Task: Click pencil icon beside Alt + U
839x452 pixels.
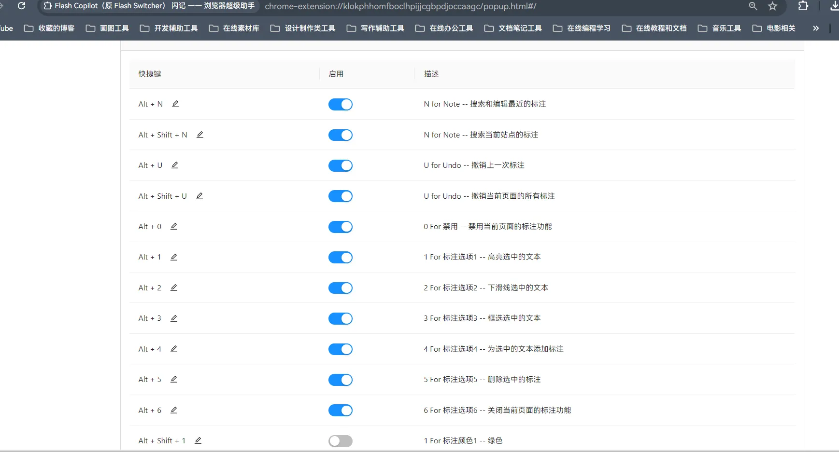Action: pyautogui.click(x=175, y=165)
